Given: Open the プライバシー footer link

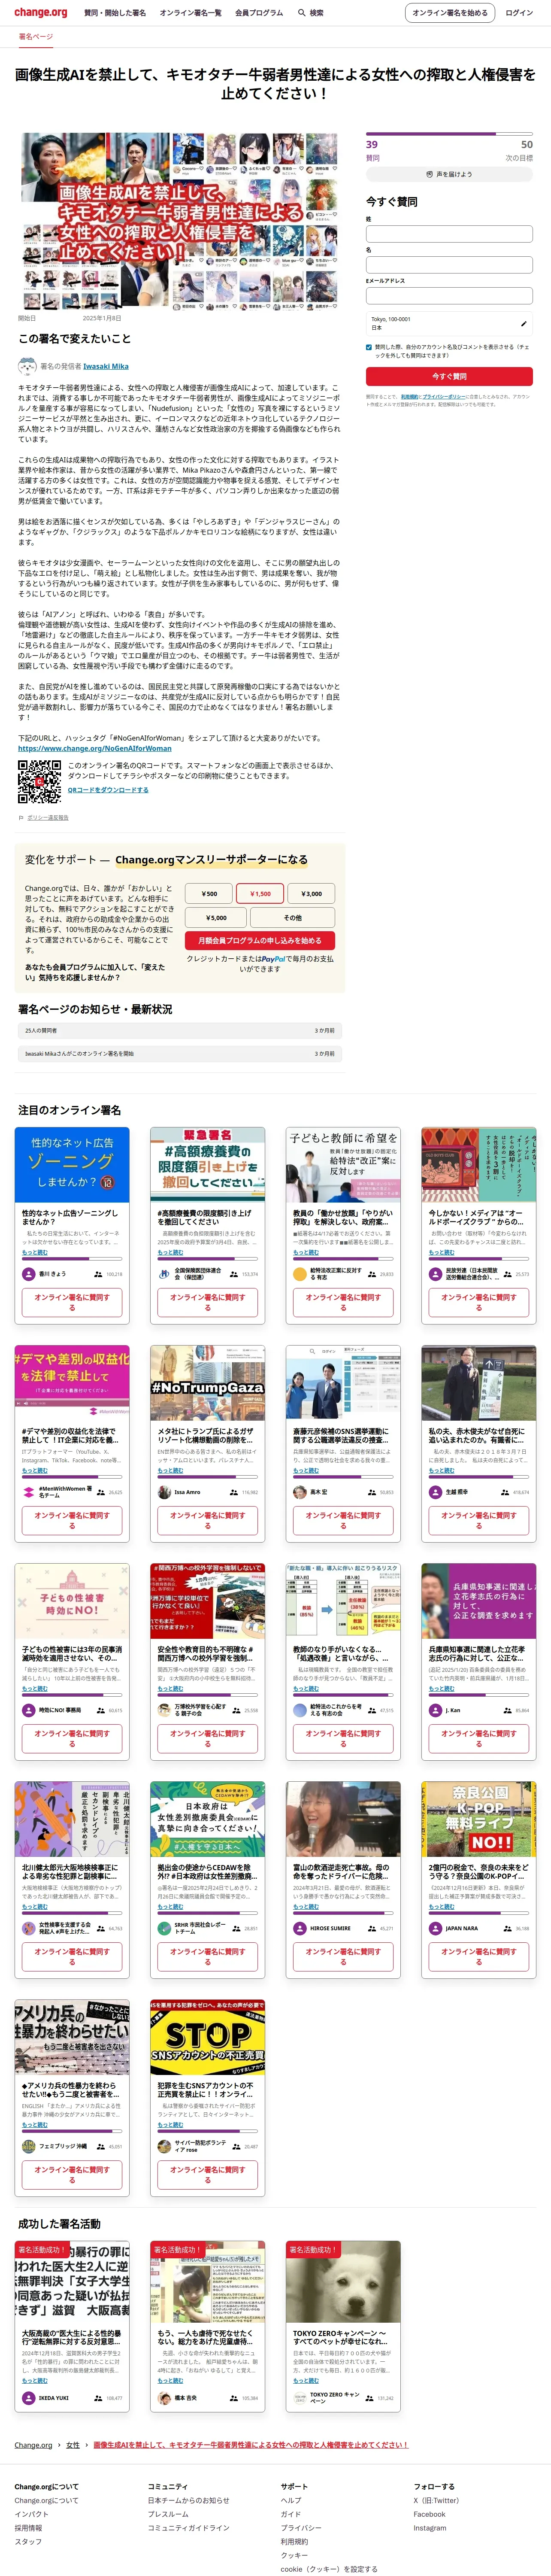Looking at the screenshot, I should tap(301, 2528).
